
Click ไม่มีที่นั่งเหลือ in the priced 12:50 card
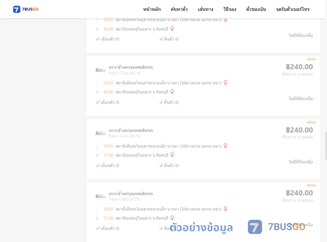click(301, 99)
